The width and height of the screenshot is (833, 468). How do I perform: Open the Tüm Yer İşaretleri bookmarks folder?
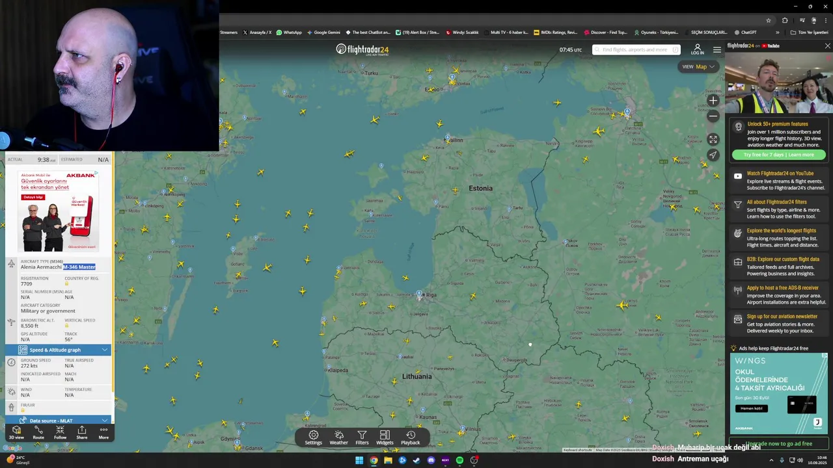coord(809,32)
